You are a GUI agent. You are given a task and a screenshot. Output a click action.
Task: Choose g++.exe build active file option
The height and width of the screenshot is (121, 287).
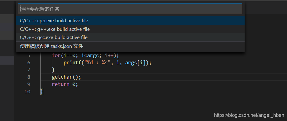(130, 29)
